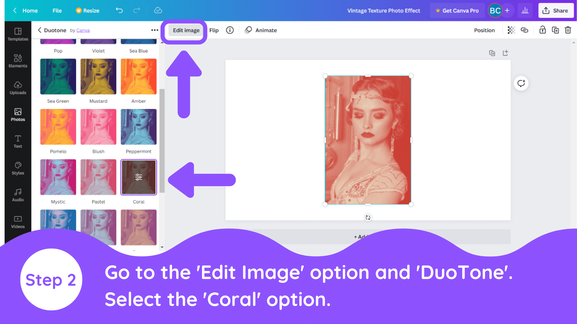Click the info icon next to Flip
Viewport: 577px width, 324px height.
click(x=230, y=30)
